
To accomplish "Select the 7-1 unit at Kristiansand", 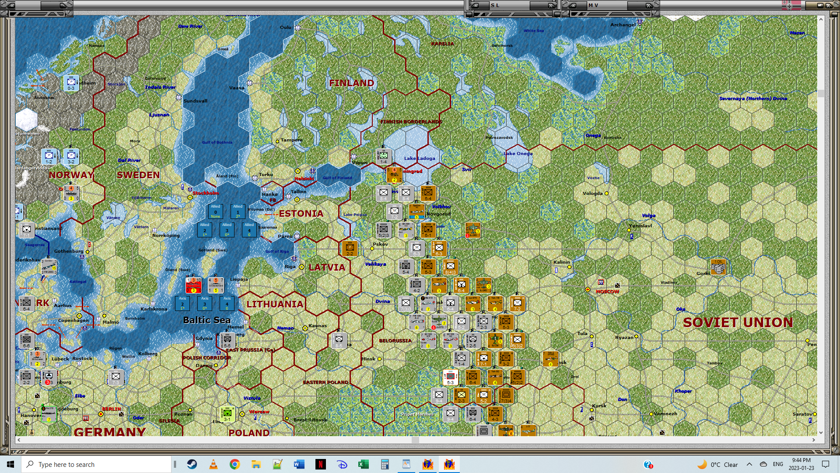I will 26,230.
